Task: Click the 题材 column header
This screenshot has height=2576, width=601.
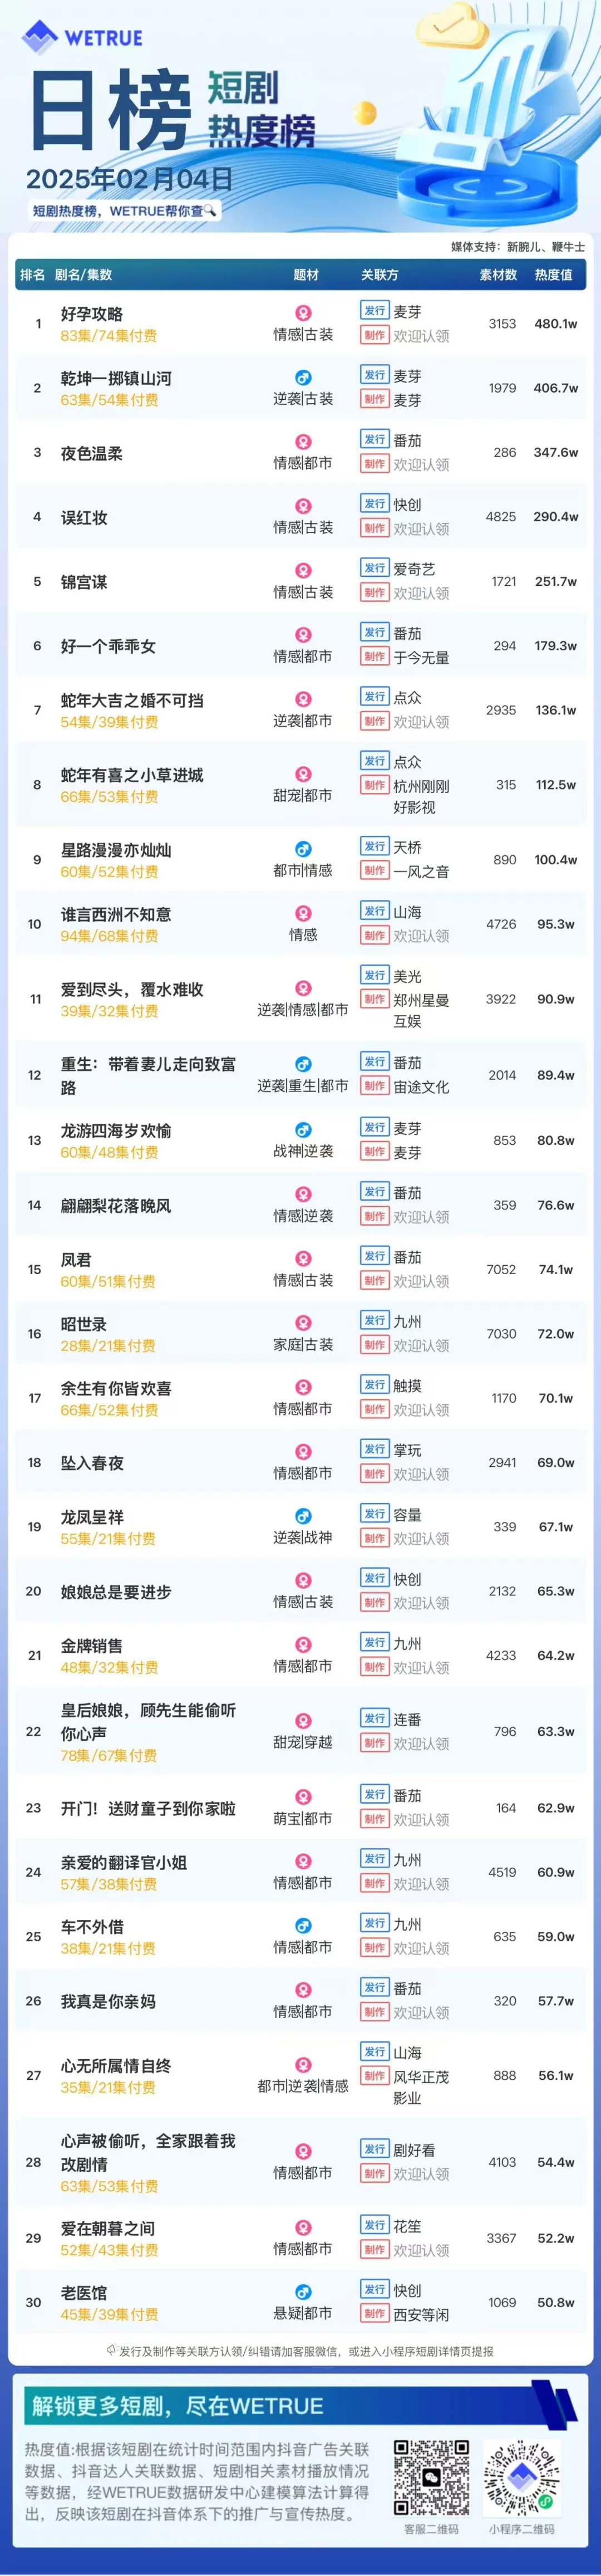Action: [306, 275]
